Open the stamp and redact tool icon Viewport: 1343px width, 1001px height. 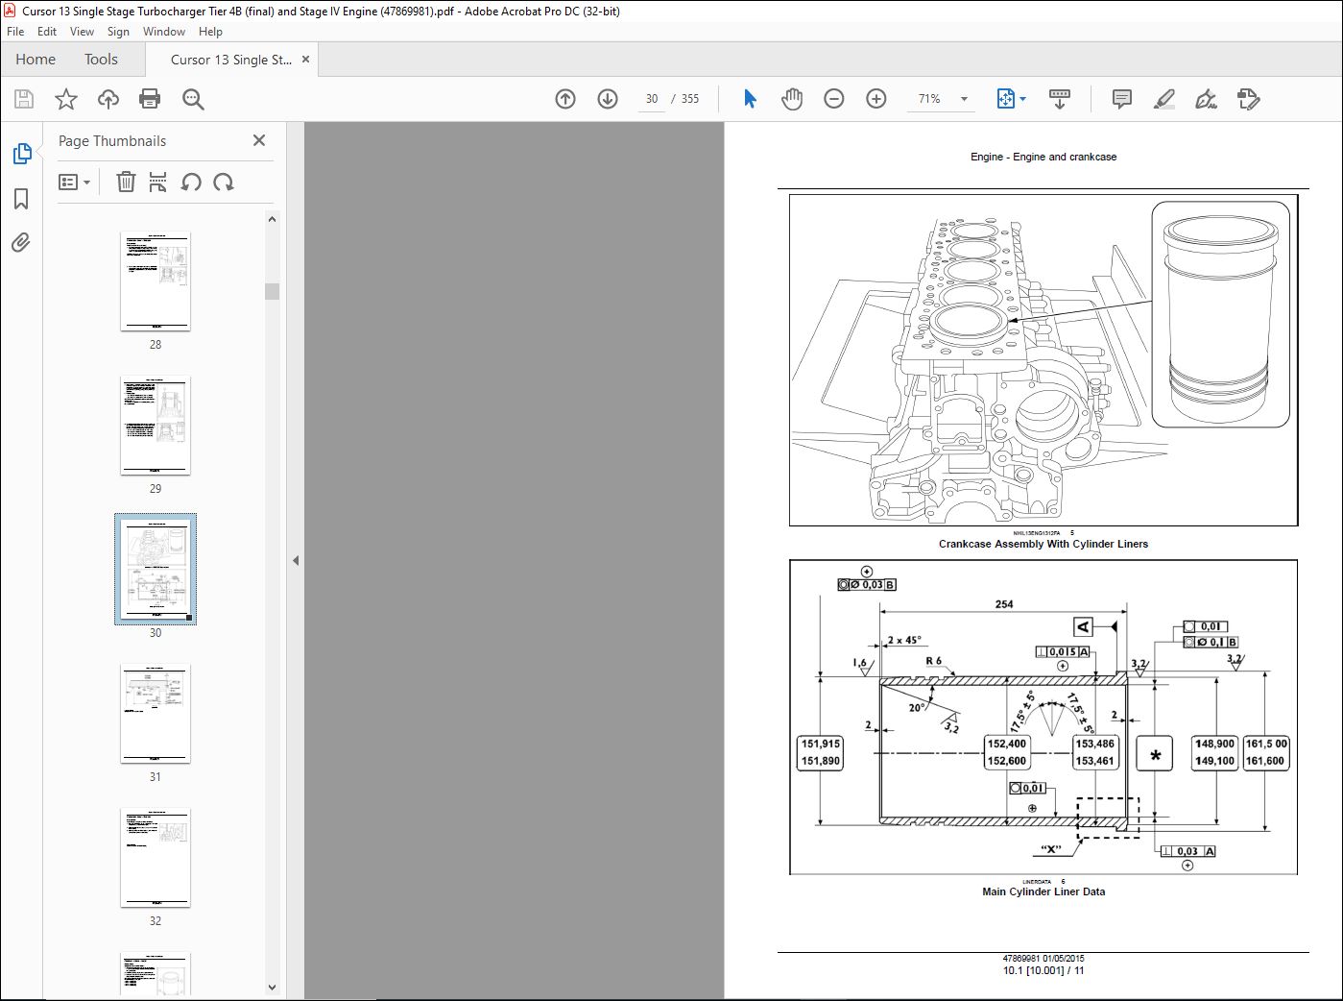click(x=1248, y=99)
